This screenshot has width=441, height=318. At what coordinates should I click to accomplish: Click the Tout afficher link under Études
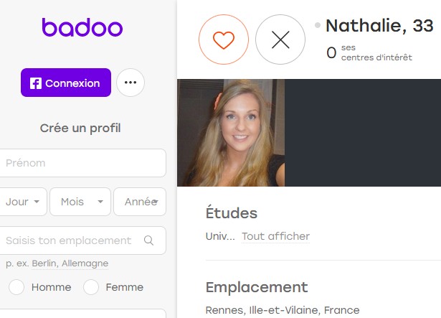[x=275, y=236]
